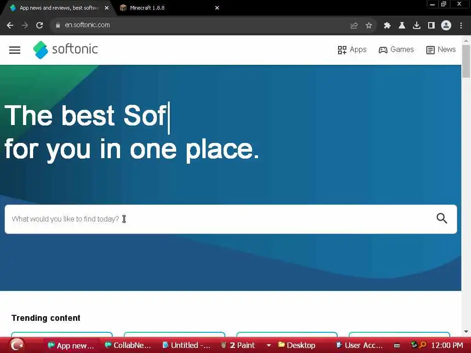Click the Softonic logo
The height and width of the screenshot is (353, 471).
pyautogui.click(x=65, y=50)
